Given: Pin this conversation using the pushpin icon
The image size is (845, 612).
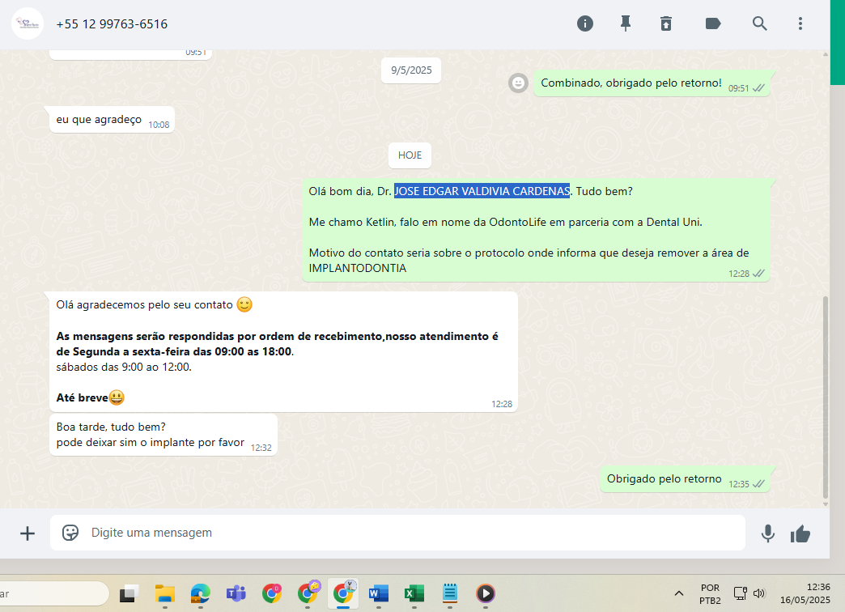Looking at the screenshot, I should click(625, 23).
